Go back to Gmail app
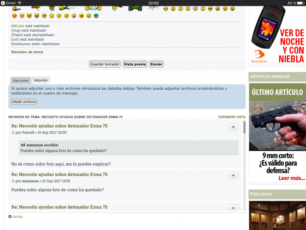 [x=9, y=3]
